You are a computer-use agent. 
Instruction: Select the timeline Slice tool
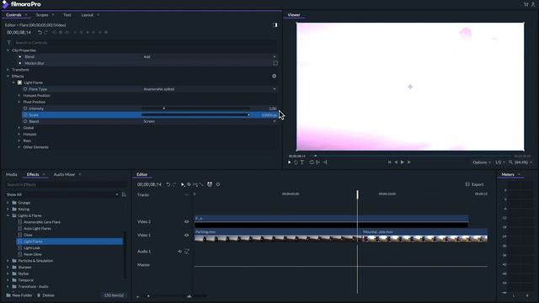(x=195, y=184)
